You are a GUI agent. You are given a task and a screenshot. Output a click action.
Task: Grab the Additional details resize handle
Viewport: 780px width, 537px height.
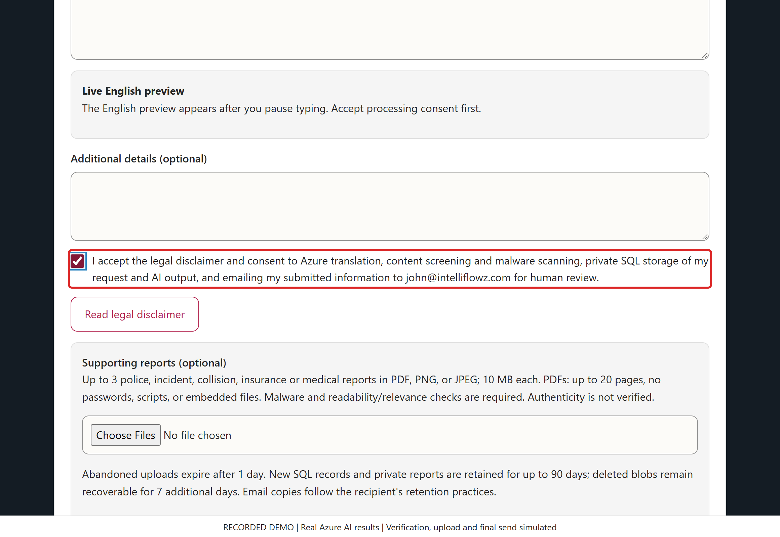[x=705, y=237]
